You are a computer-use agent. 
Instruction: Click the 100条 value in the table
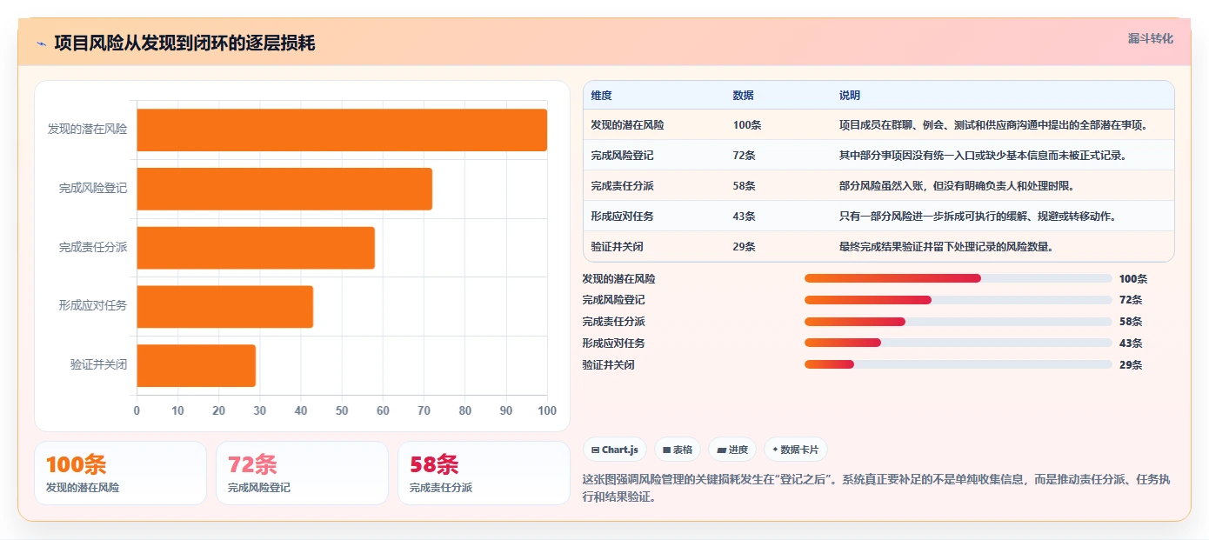(x=747, y=125)
